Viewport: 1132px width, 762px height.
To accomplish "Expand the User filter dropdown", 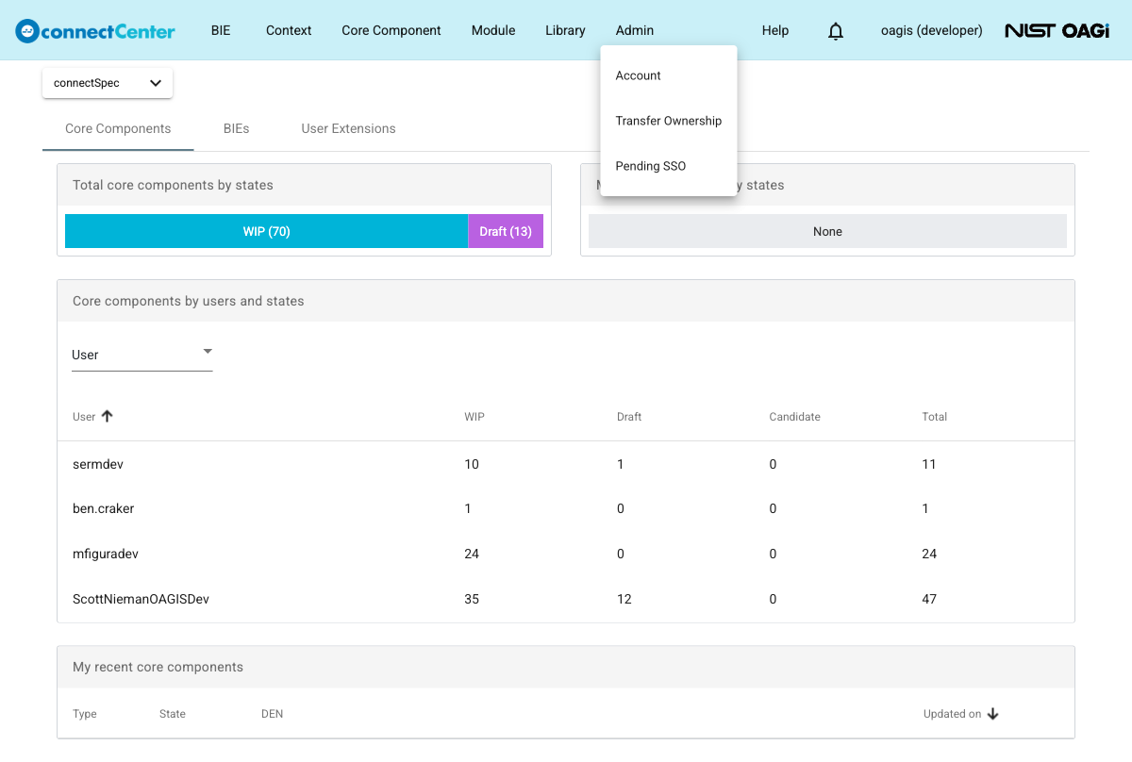I will [x=141, y=355].
